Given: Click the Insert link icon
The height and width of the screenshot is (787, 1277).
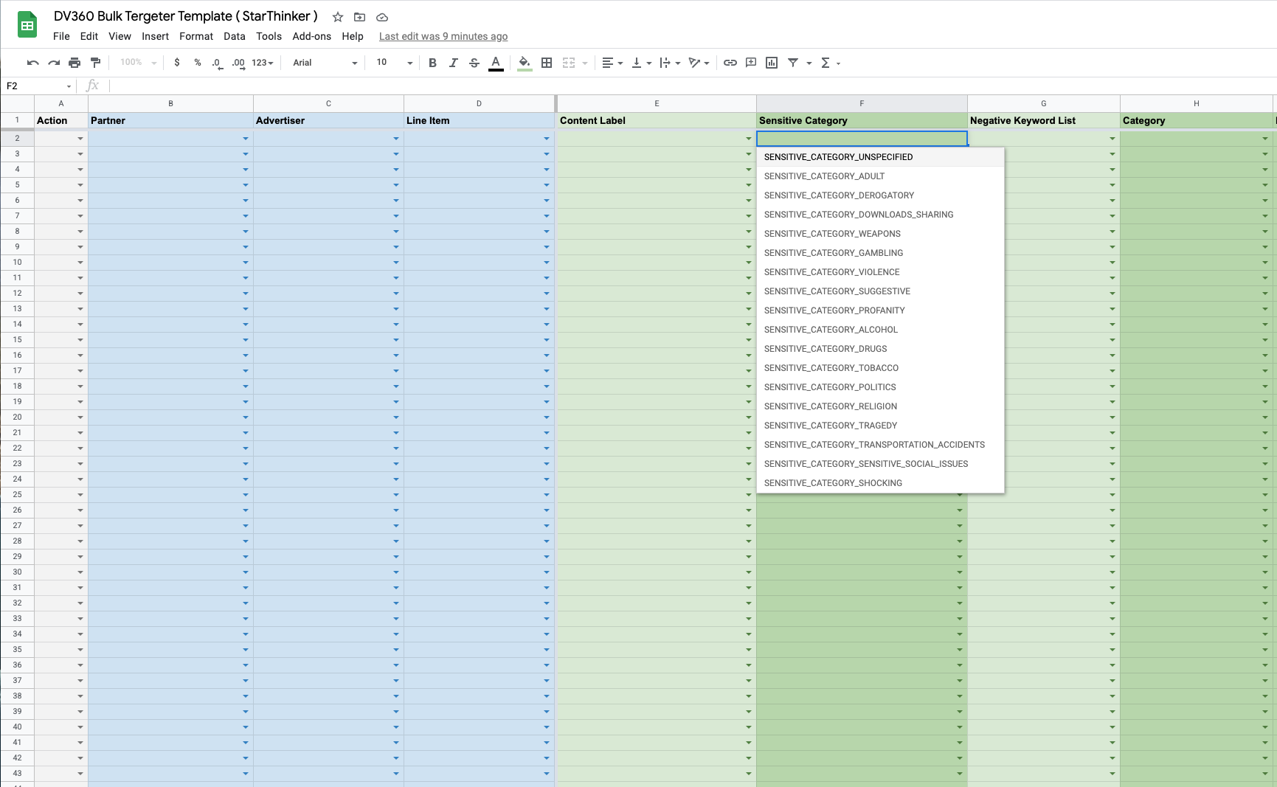Looking at the screenshot, I should pos(730,63).
